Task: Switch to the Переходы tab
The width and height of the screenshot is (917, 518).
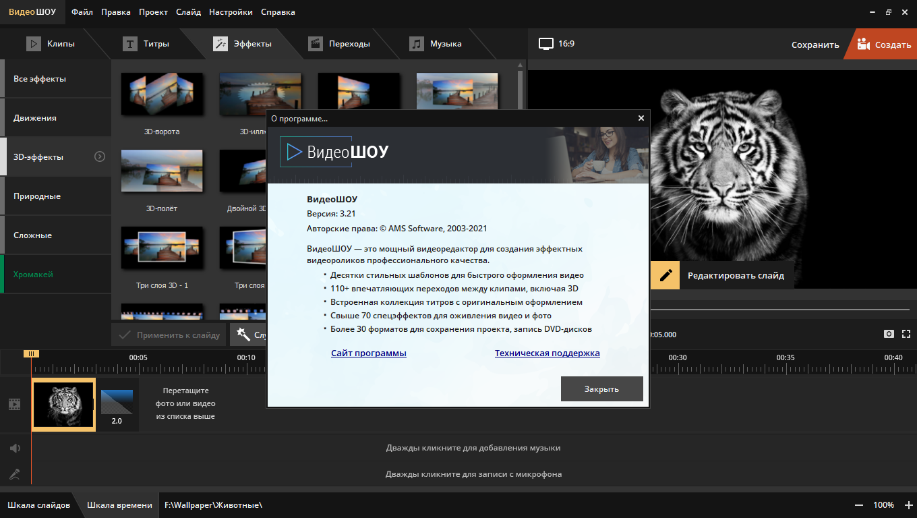Action: [339, 44]
